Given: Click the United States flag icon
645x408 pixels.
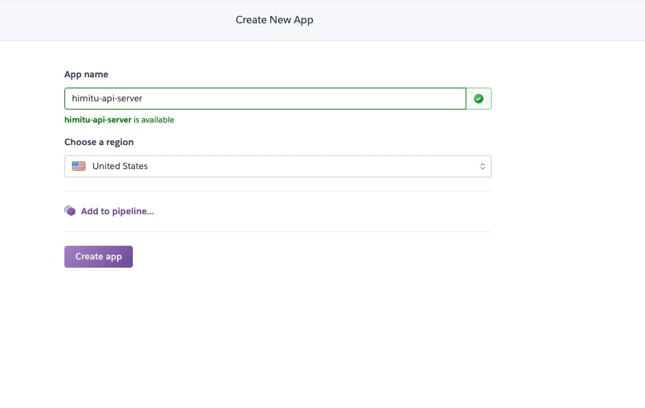Looking at the screenshot, I should (79, 166).
